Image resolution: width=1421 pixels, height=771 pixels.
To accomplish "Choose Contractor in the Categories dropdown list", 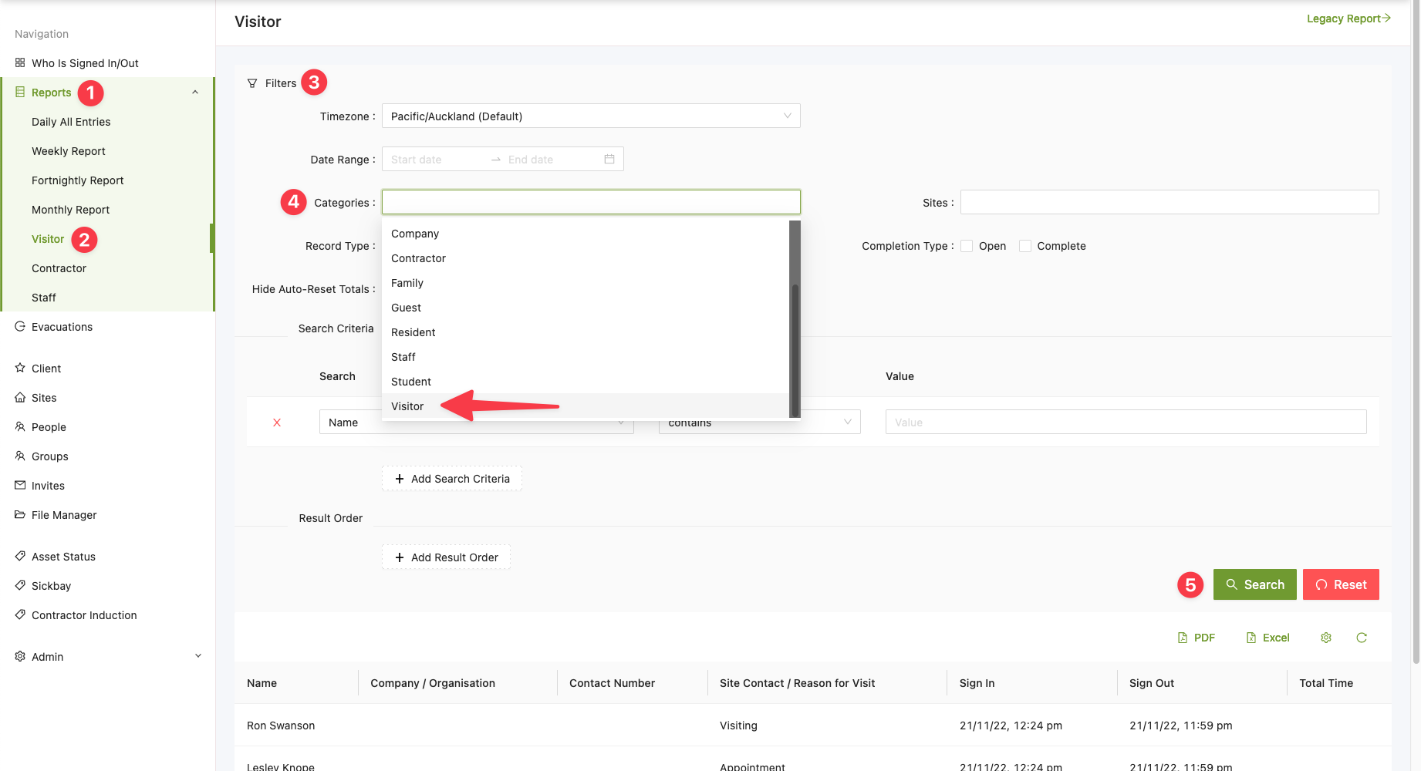I will tap(418, 258).
